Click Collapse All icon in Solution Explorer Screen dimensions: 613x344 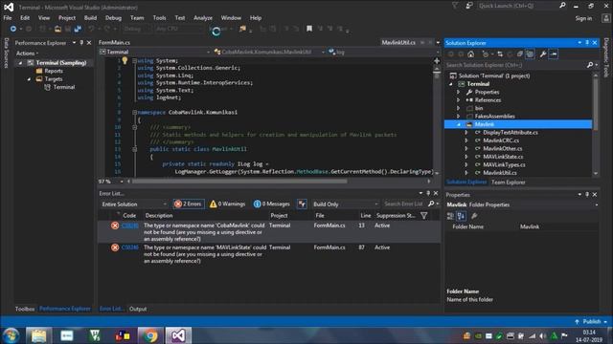click(x=519, y=54)
